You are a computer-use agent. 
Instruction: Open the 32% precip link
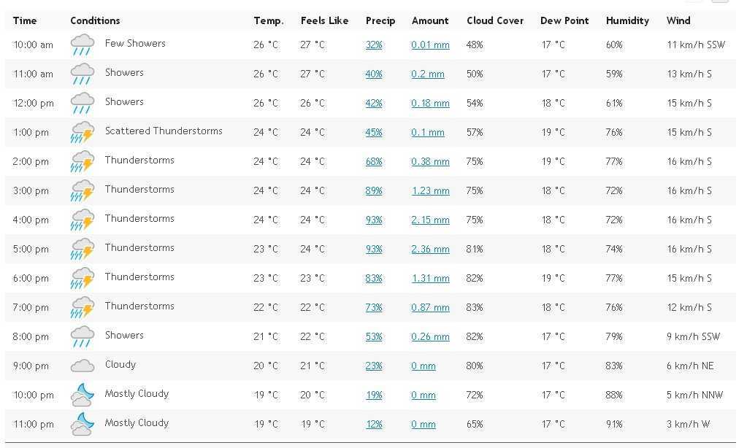pos(374,45)
